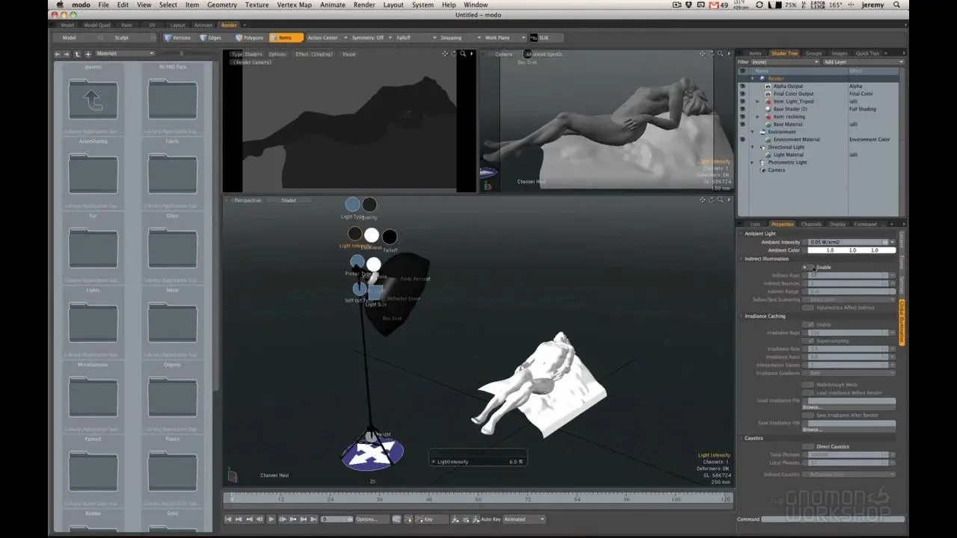This screenshot has height=538, width=957.
Task: Click the Light Type blue handle in viewport
Action: pyautogui.click(x=352, y=205)
